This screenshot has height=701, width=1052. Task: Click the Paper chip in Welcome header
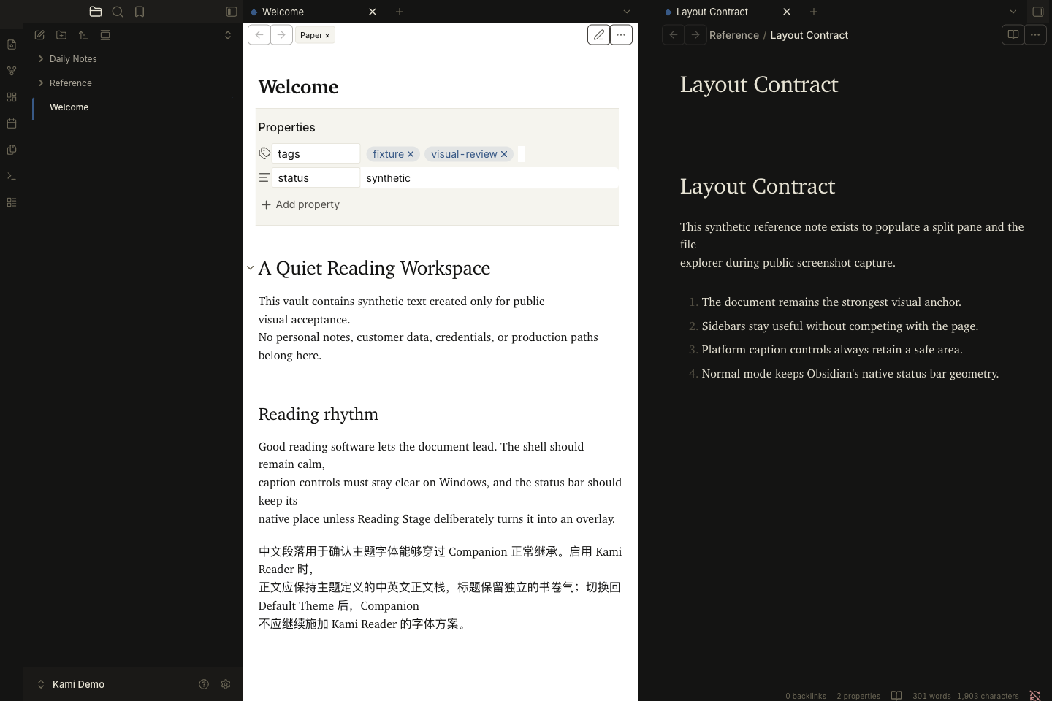[315, 35]
